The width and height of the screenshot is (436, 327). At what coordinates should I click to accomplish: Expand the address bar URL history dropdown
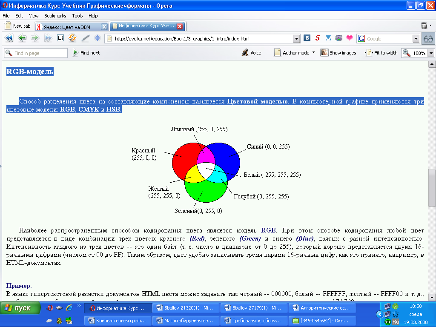tap(296, 39)
